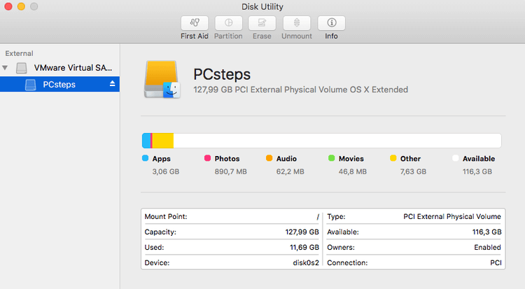
Task: Eject the PCsteps volume in sidebar
Action: (112, 84)
